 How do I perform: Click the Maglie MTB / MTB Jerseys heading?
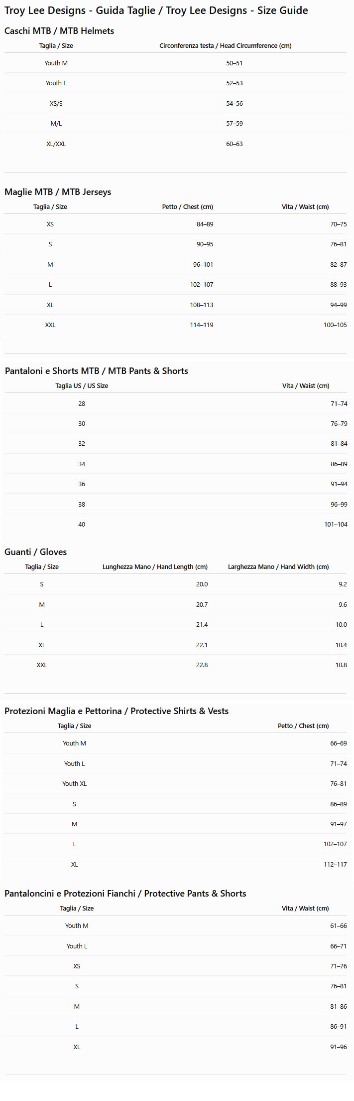[58, 192]
